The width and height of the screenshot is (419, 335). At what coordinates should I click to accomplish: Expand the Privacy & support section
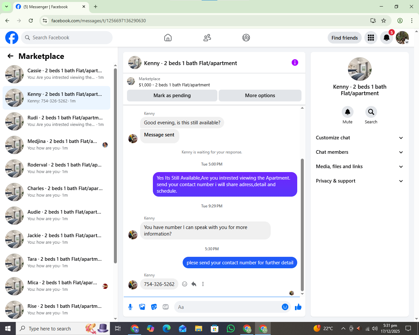(x=360, y=181)
